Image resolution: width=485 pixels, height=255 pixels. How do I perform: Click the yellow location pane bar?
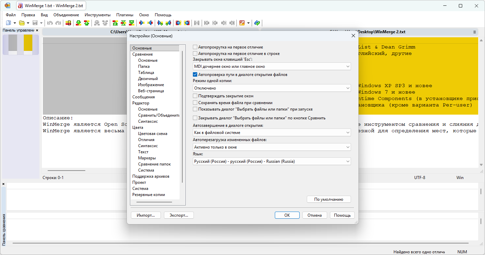(x=28, y=44)
